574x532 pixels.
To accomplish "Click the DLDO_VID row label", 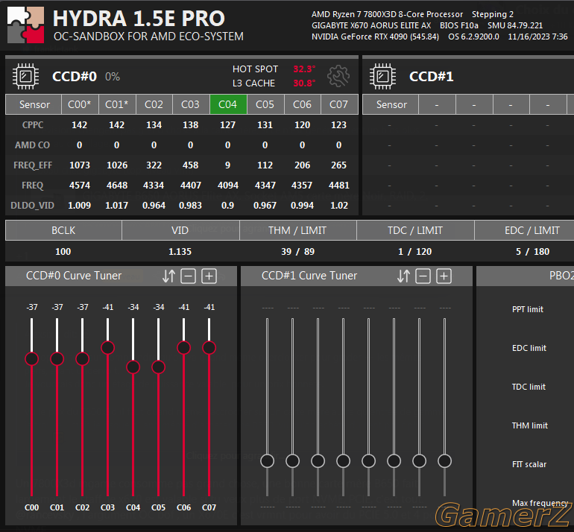I will pyautogui.click(x=32, y=205).
